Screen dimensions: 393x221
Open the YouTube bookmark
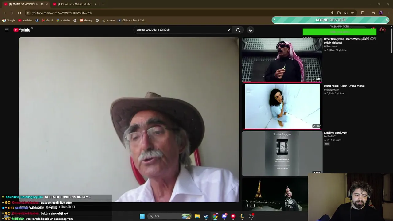(25, 21)
